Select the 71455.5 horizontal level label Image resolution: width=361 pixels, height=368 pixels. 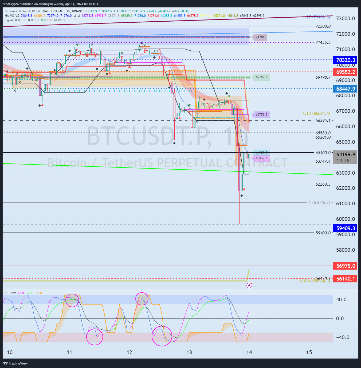(323, 42)
